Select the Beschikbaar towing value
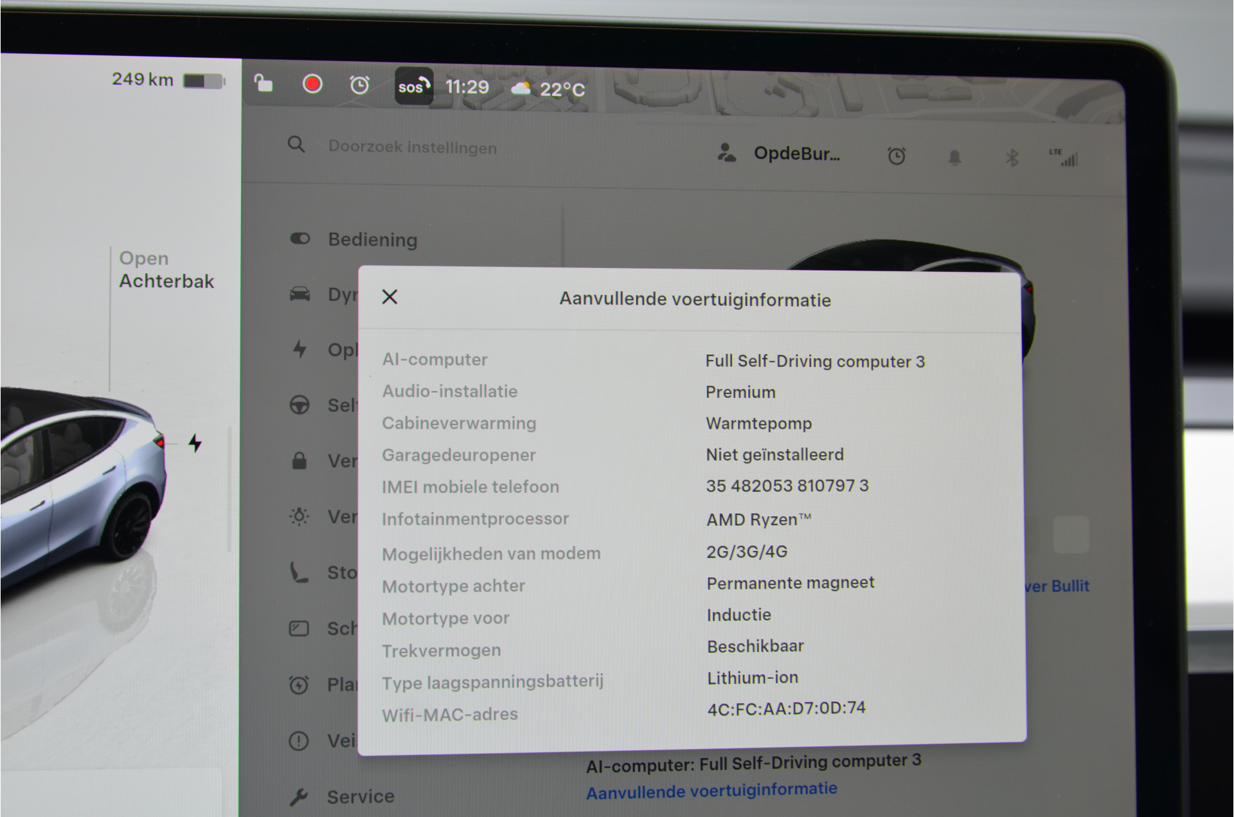 [x=755, y=646]
